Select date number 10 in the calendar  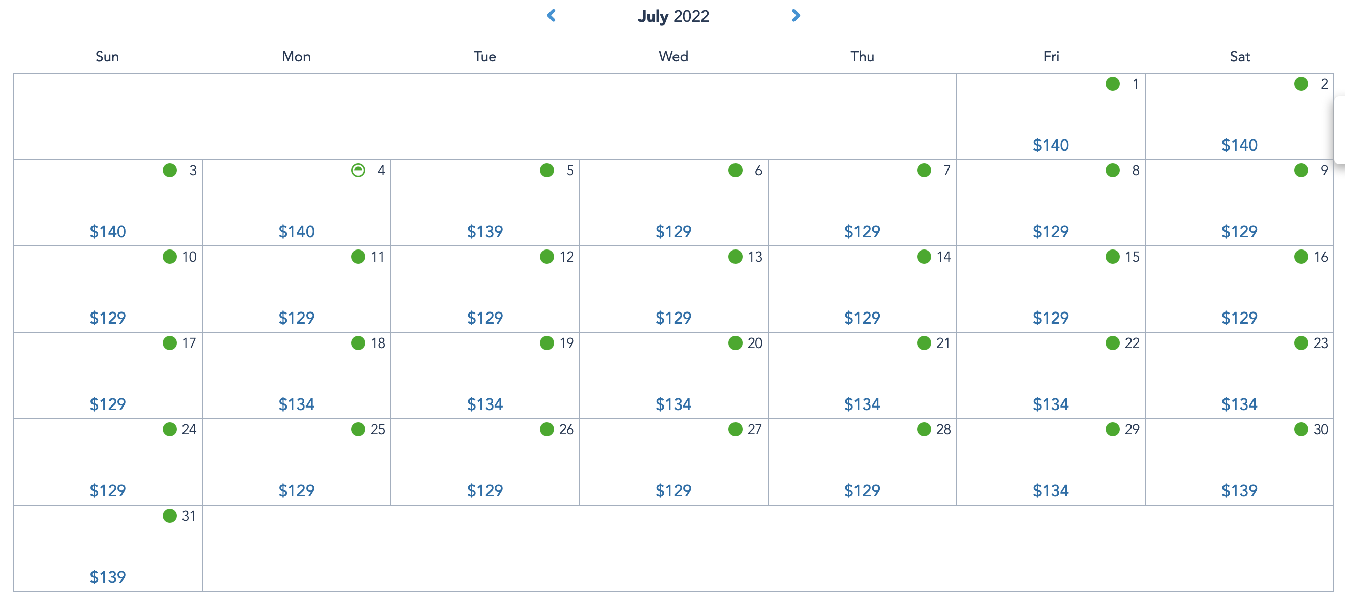(x=189, y=257)
